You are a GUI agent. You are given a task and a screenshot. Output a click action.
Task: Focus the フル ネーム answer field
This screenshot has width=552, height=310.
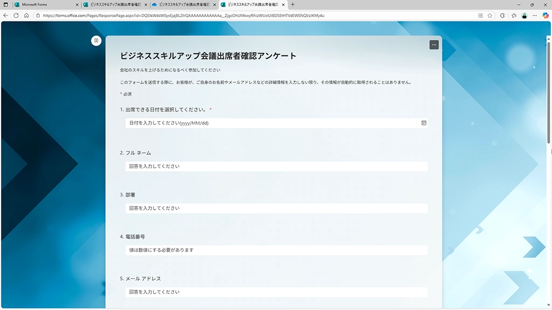(x=276, y=166)
